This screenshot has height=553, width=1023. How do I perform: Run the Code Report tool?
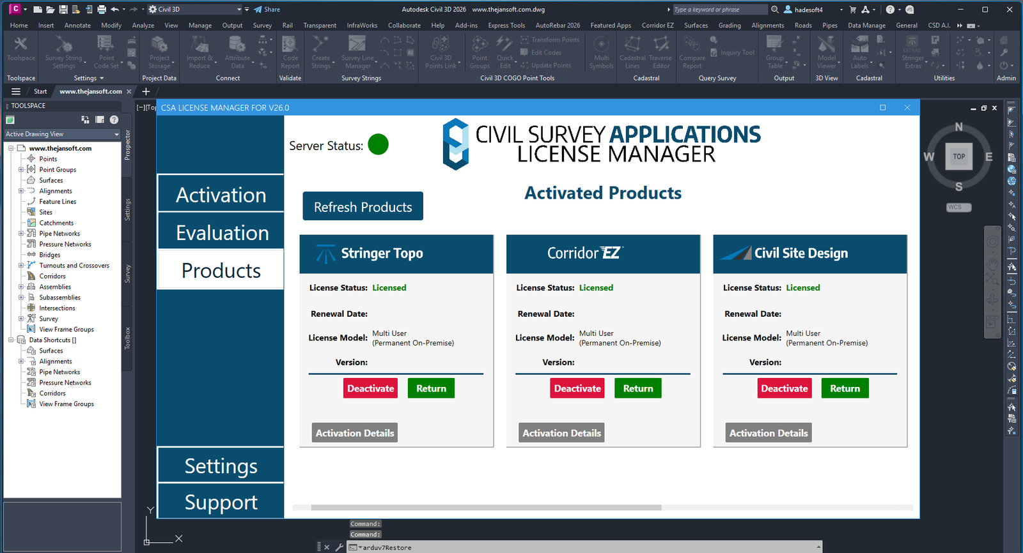tap(290, 52)
